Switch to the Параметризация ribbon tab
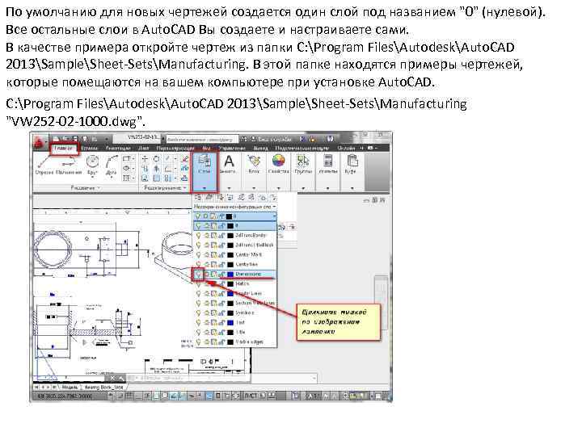This screenshot has width=582, height=436. [175, 149]
